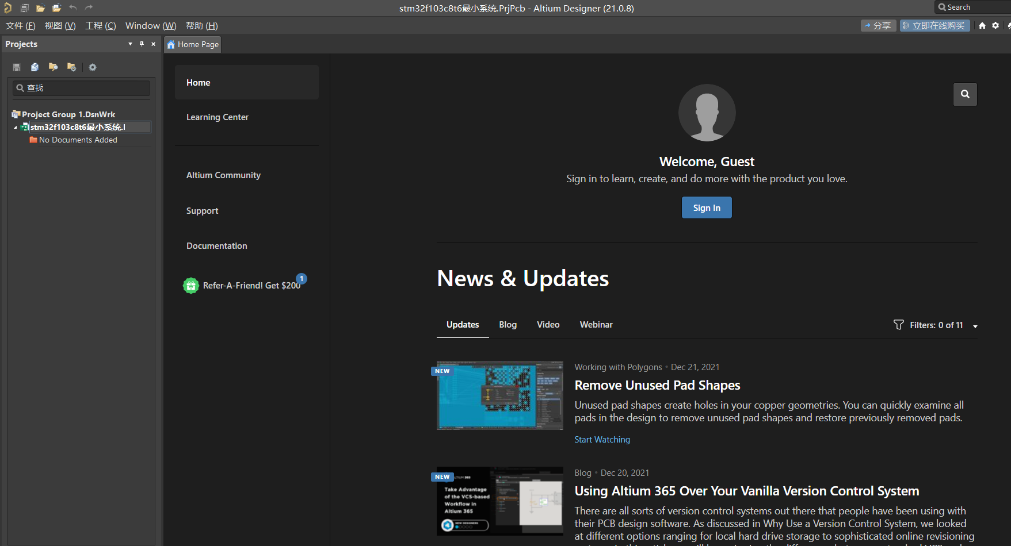Open the Window (W) menu
The width and height of the screenshot is (1011, 546).
(x=151, y=26)
